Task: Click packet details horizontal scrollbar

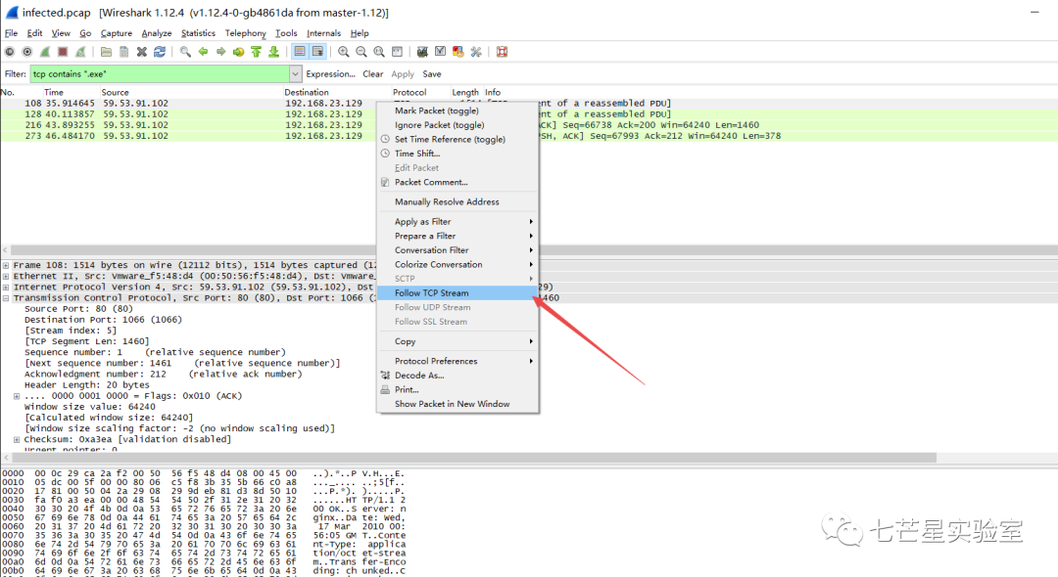Action: [x=473, y=458]
